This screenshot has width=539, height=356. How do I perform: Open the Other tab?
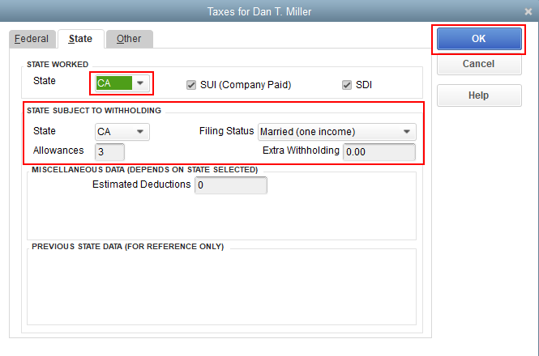pyautogui.click(x=129, y=39)
